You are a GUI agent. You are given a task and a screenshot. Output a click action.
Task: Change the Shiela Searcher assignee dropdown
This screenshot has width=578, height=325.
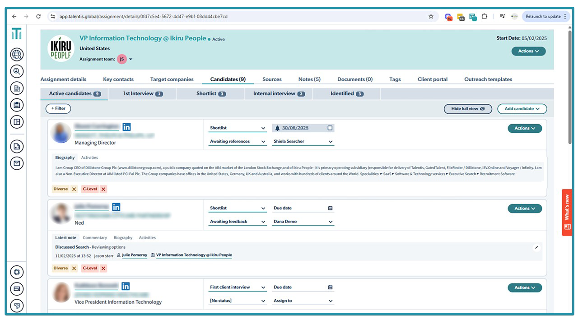pos(303,141)
